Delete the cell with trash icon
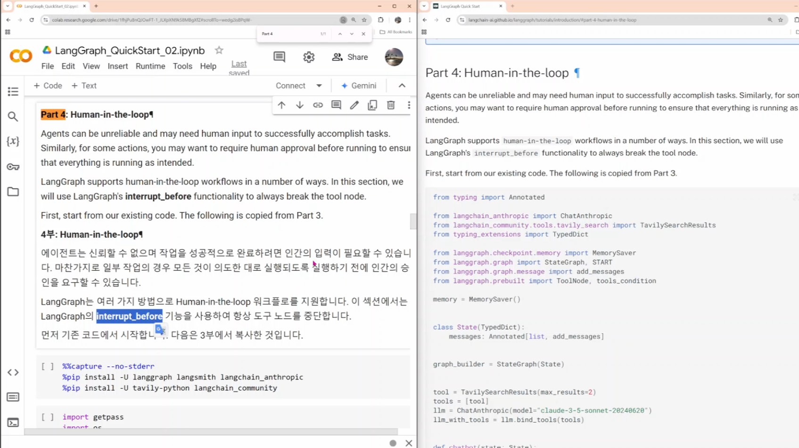Image resolution: width=799 pixels, height=448 pixels. 391,105
